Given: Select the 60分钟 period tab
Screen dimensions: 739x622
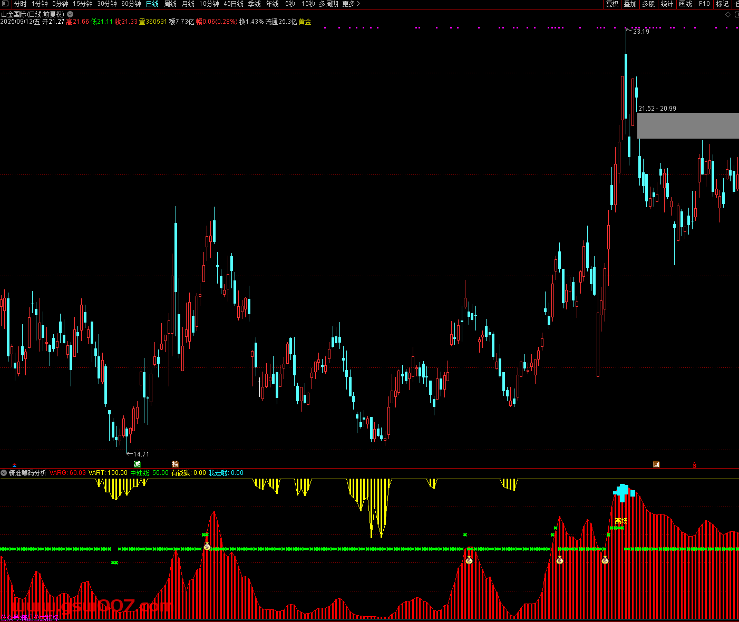Looking at the screenshot, I should pyautogui.click(x=131, y=4).
